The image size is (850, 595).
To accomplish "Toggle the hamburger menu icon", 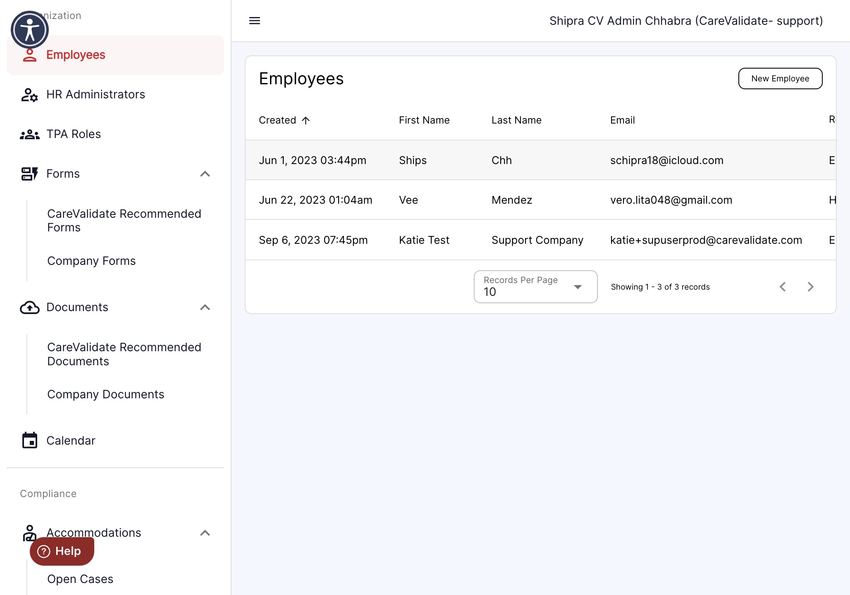I will click(255, 21).
